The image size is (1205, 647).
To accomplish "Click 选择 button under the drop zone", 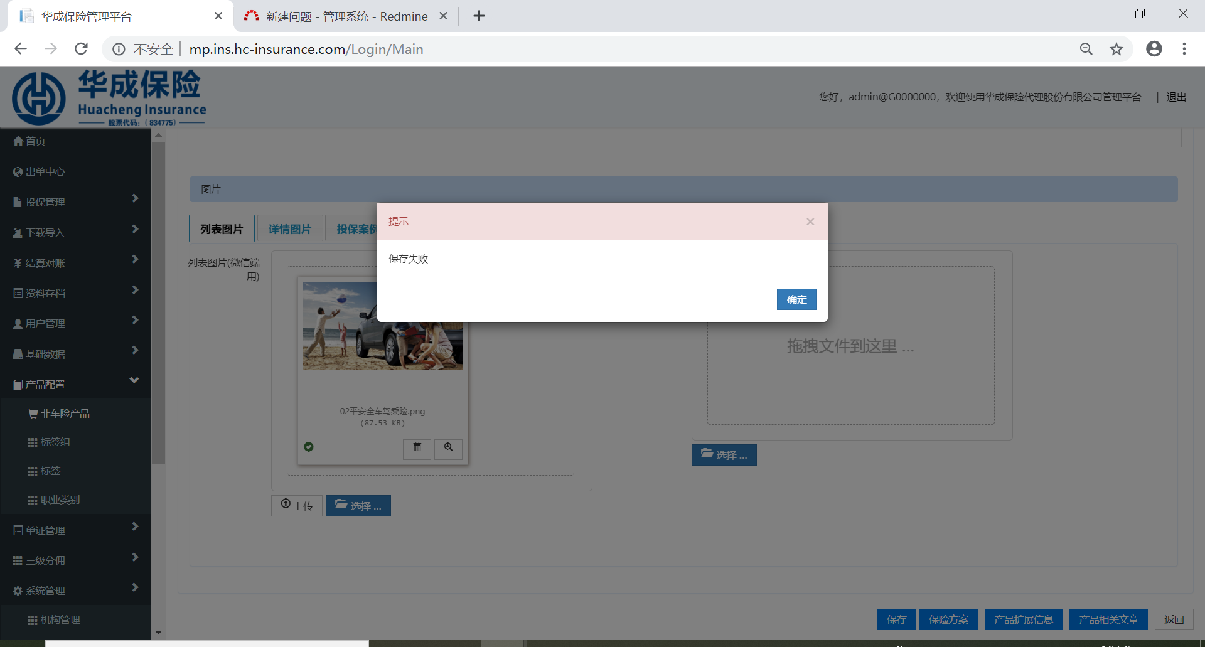I will click(724, 455).
